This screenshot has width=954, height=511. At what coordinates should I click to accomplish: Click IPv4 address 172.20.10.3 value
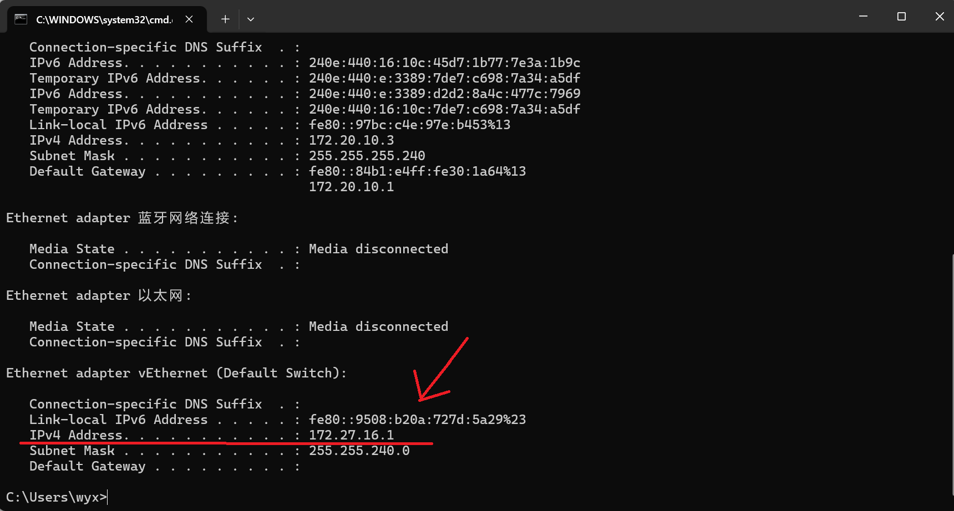[351, 140]
